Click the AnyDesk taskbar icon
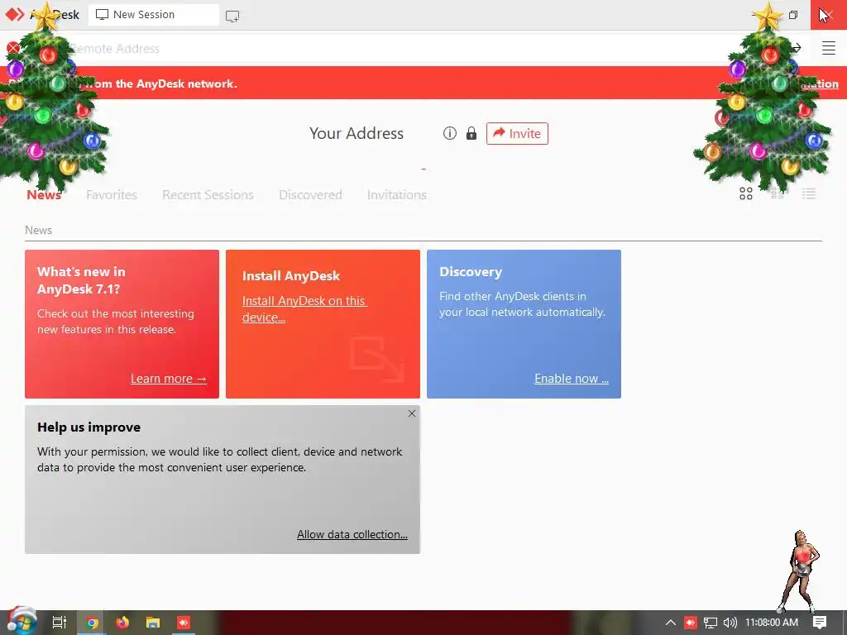 184,623
